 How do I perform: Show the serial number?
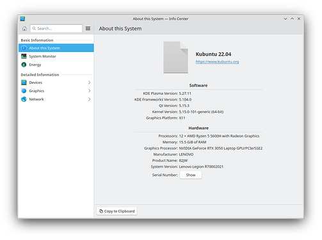pyautogui.click(x=191, y=175)
